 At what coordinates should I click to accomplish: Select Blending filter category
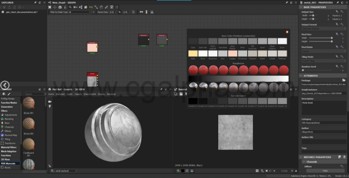(x=9, y=119)
